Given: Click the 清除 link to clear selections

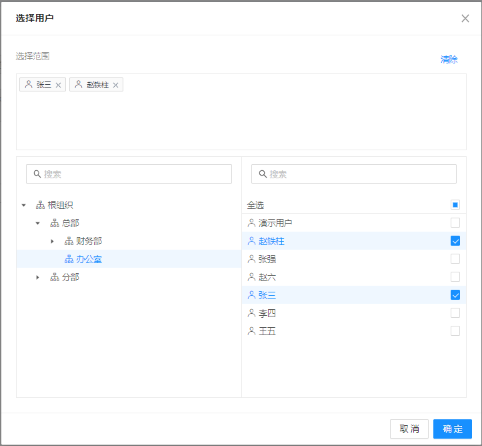Looking at the screenshot, I should [x=449, y=59].
